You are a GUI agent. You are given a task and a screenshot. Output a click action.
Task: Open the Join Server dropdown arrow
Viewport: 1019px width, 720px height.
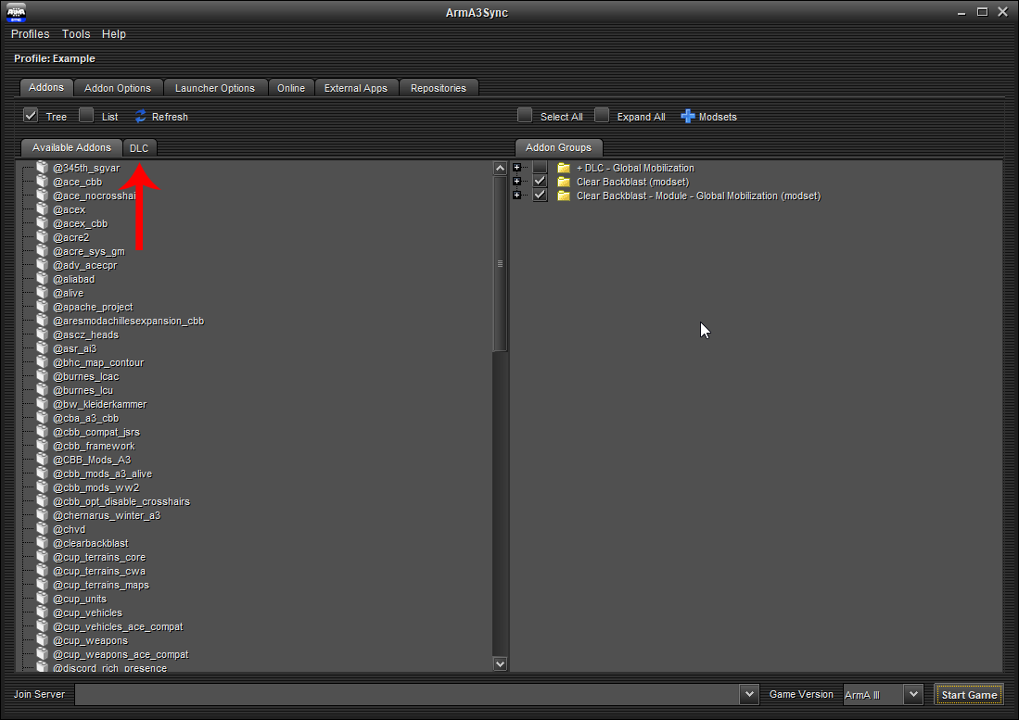pos(749,694)
